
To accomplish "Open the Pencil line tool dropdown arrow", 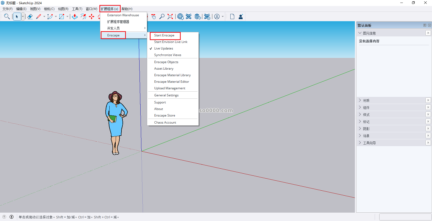I will click(44, 16).
